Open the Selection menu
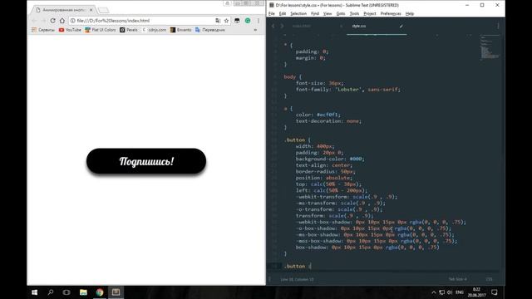 click(x=298, y=13)
